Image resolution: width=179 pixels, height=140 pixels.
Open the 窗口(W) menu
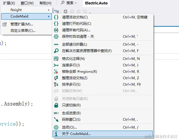27,3
